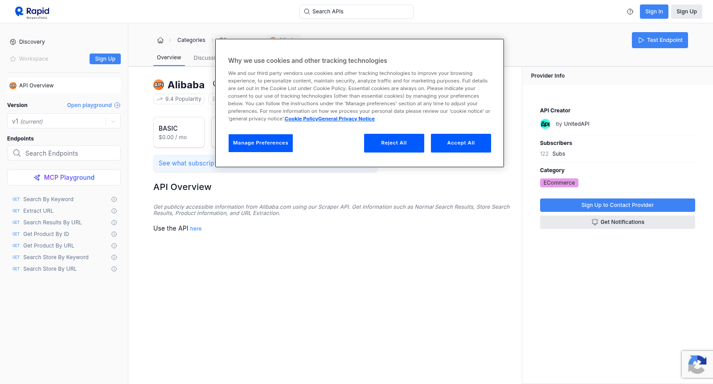Open the General Privacy Notice link

346,119
